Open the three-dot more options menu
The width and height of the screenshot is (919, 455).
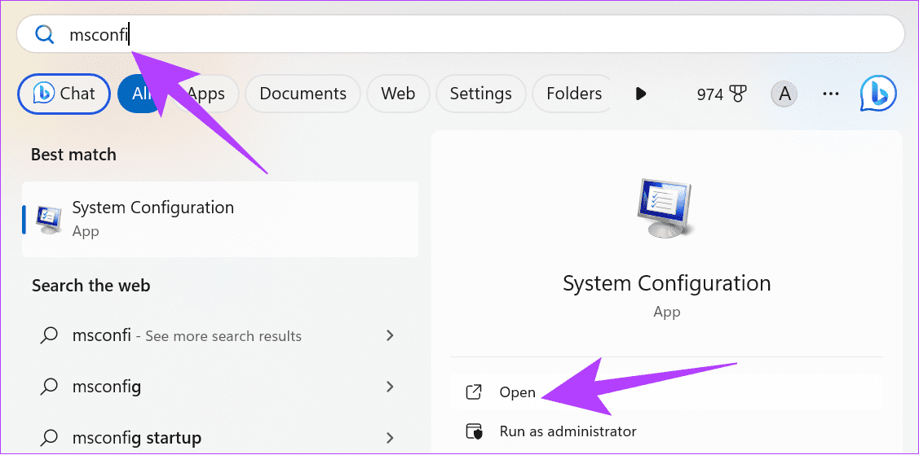(x=831, y=94)
